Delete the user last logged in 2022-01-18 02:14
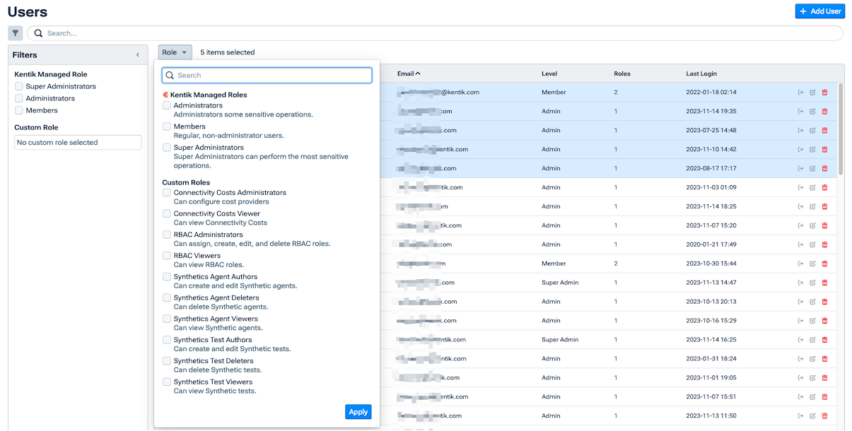 tap(824, 93)
